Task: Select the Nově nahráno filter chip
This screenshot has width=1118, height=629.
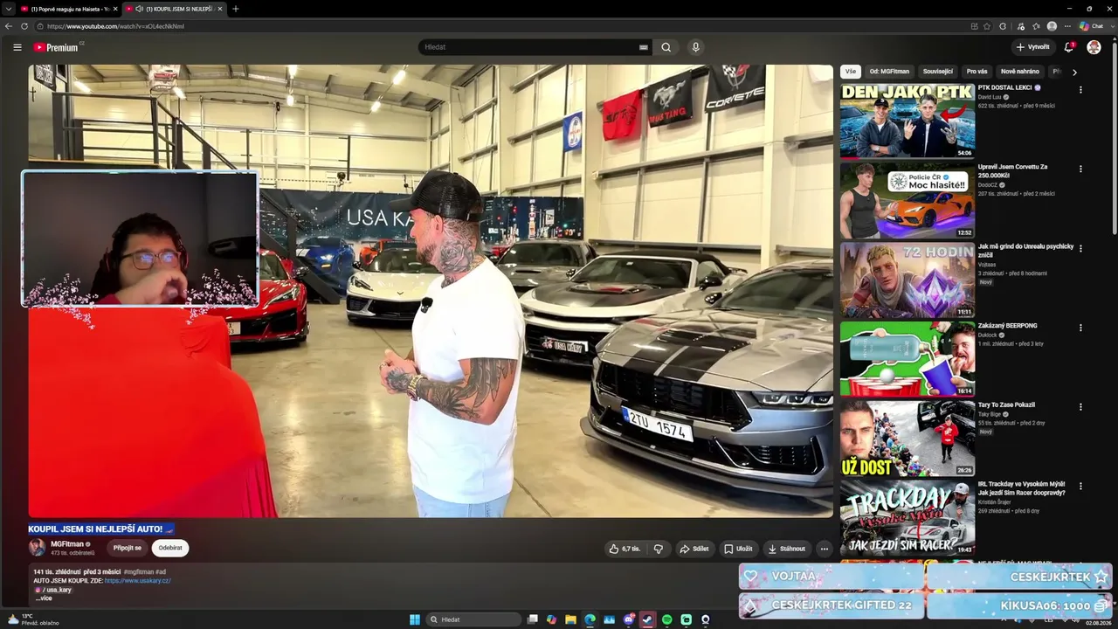Action: point(1020,72)
